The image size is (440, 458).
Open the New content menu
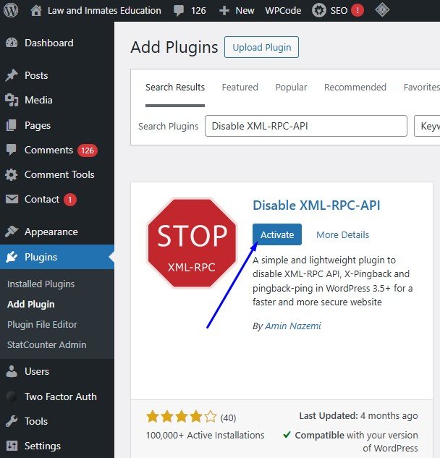point(245,11)
